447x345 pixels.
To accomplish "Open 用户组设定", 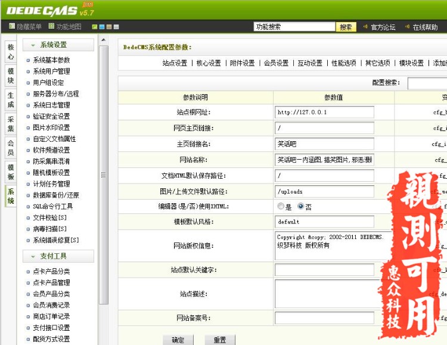I will [x=48, y=83].
